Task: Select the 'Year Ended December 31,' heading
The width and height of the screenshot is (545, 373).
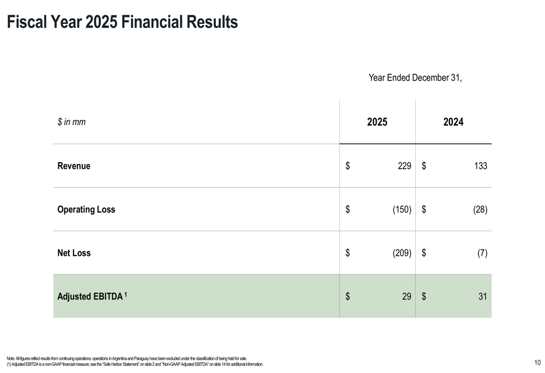Action: [415, 77]
